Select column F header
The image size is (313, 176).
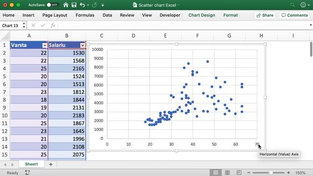197,36
